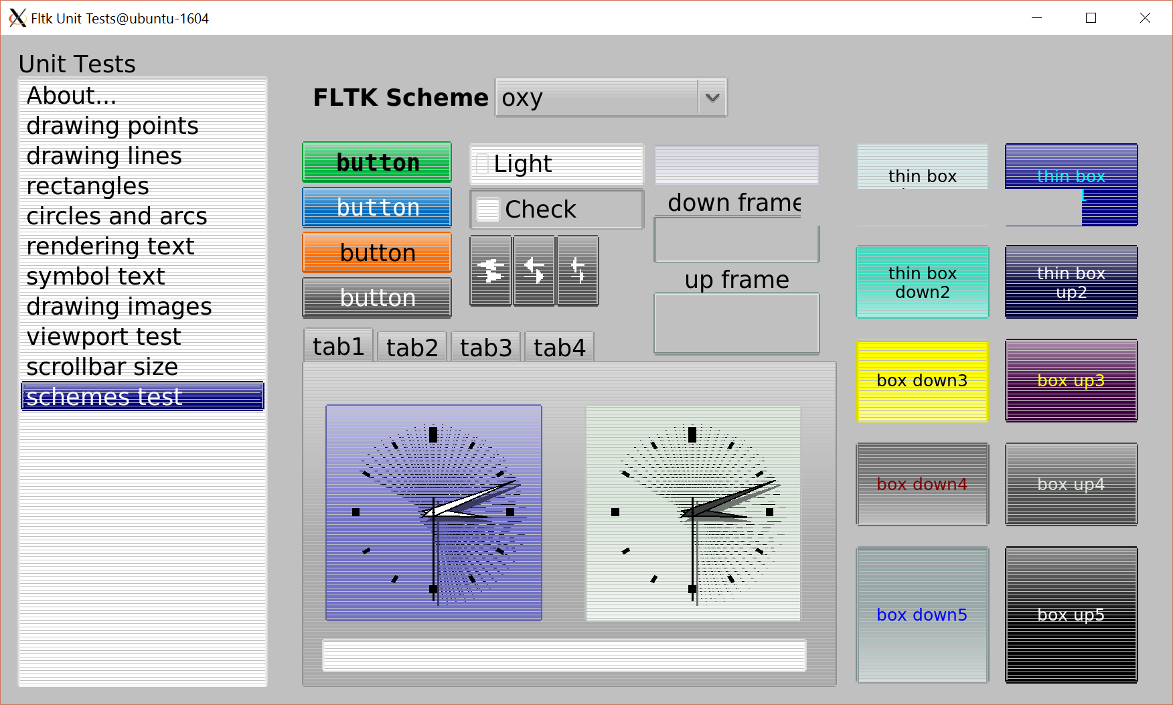Click the purple box up3 swatch
Viewport: 1173px width, 705px height.
1071,381
